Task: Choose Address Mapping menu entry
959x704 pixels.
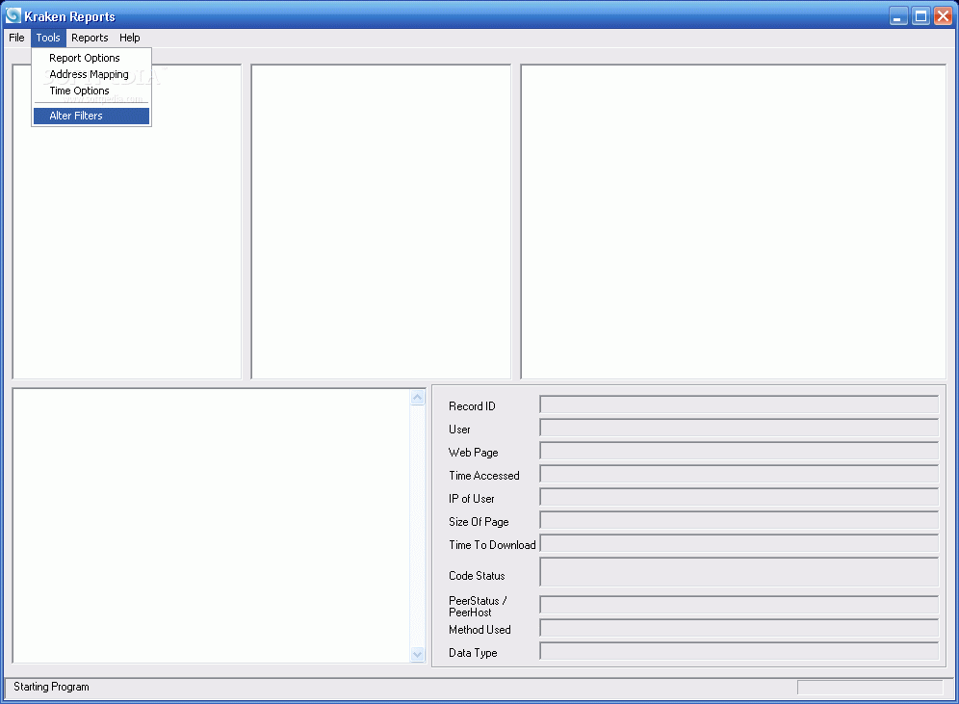Action: pos(91,74)
